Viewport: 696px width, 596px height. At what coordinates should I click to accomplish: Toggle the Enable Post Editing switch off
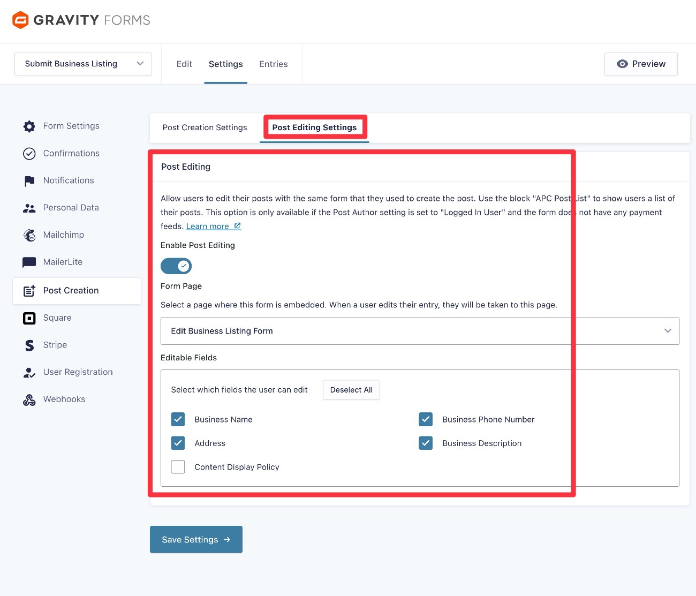click(x=176, y=266)
